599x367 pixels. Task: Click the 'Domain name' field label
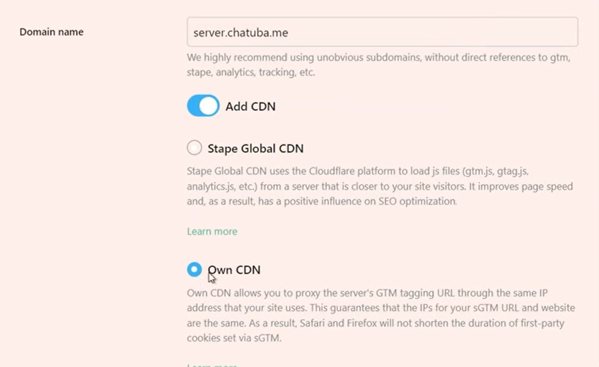coord(52,32)
